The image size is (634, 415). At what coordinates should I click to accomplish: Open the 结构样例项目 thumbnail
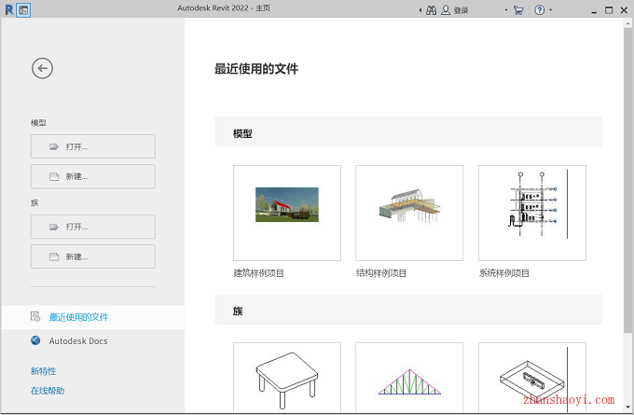coord(409,213)
